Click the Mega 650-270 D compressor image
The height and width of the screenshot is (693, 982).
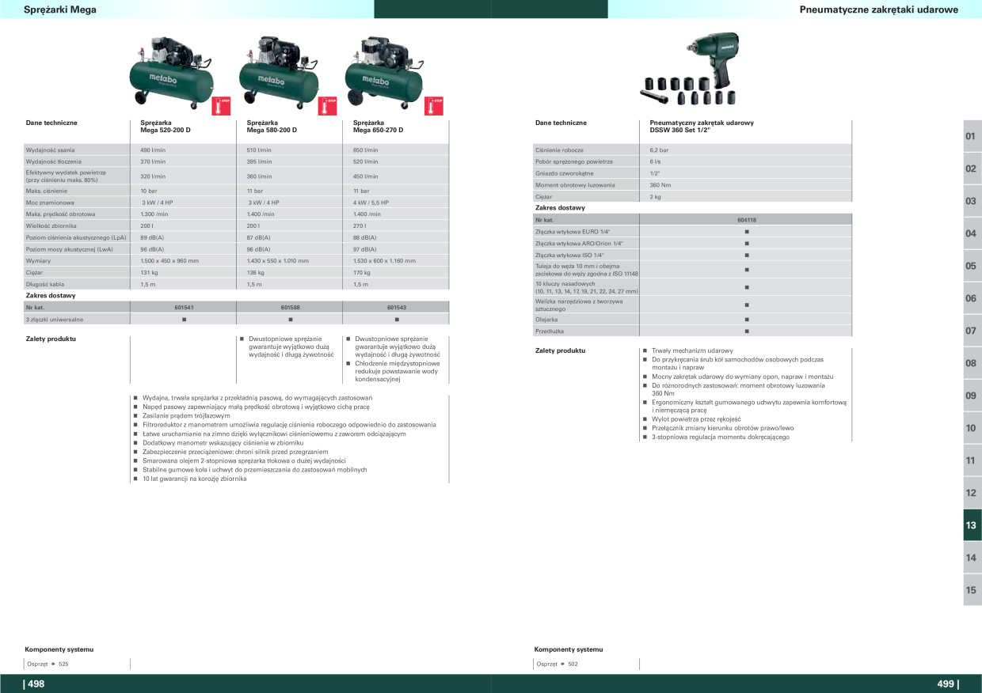(384, 72)
